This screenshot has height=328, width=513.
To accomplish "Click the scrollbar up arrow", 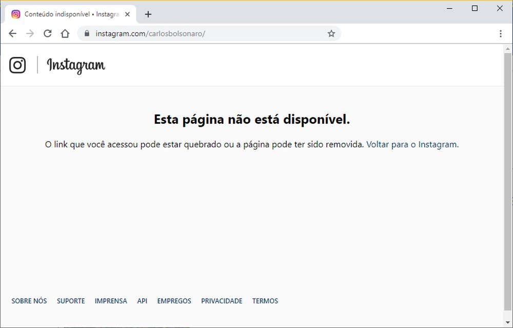I will tap(507, 49).
